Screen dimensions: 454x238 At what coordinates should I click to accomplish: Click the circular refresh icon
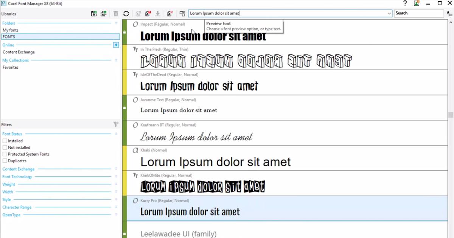point(126,14)
